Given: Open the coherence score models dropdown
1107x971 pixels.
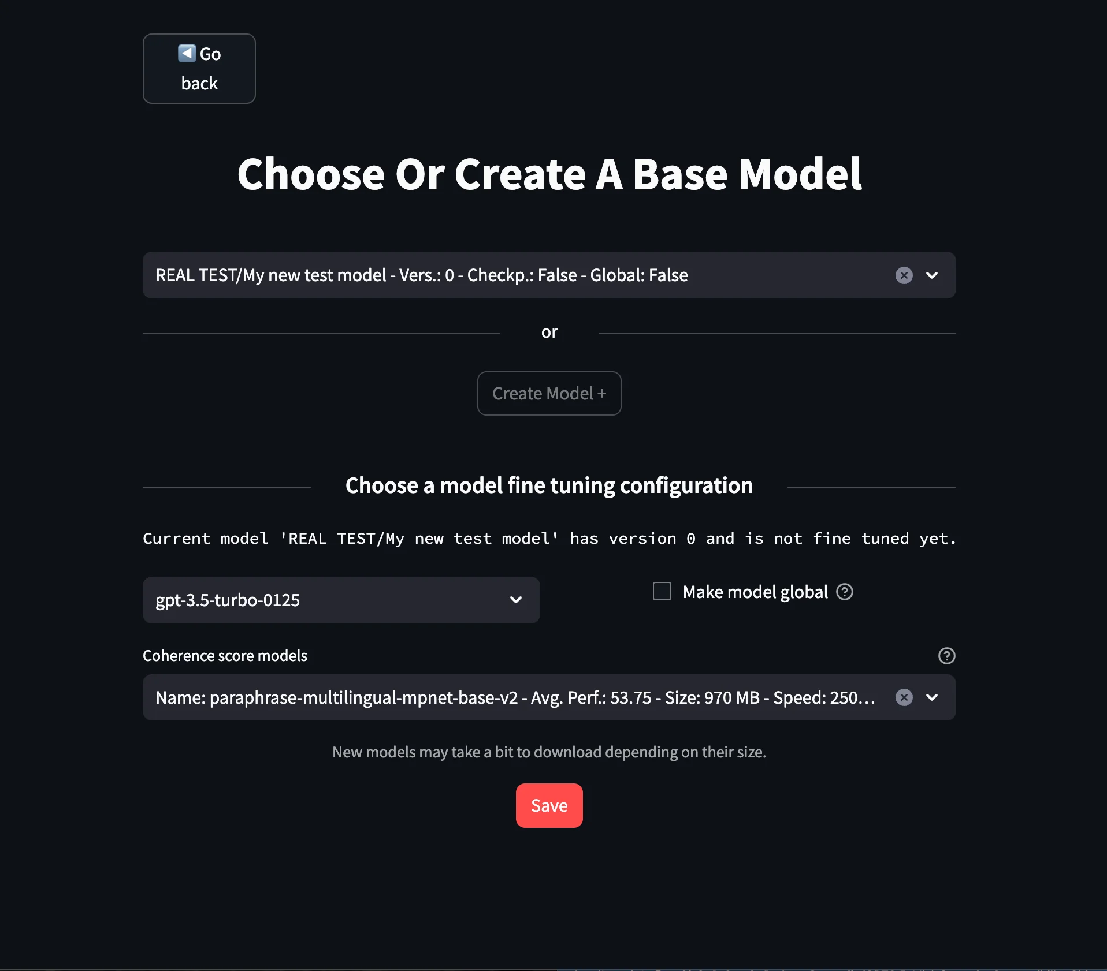Looking at the screenshot, I should 520,697.
